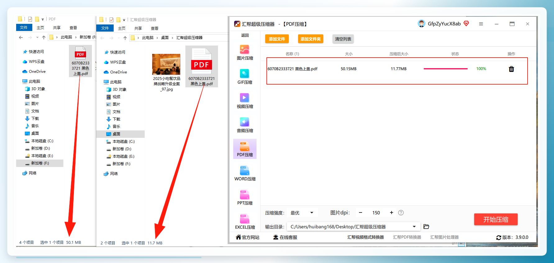554x263 pixels.
Task: Open 查看 tab in PDF explorer window
Action: pos(73,28)
